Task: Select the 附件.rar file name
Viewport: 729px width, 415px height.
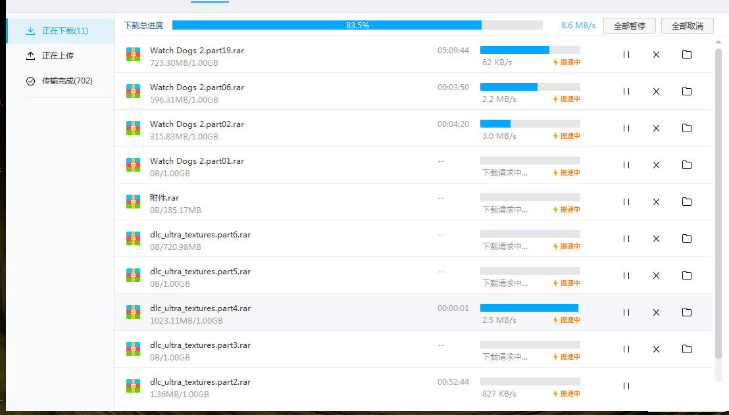Action: pos(164,197)
